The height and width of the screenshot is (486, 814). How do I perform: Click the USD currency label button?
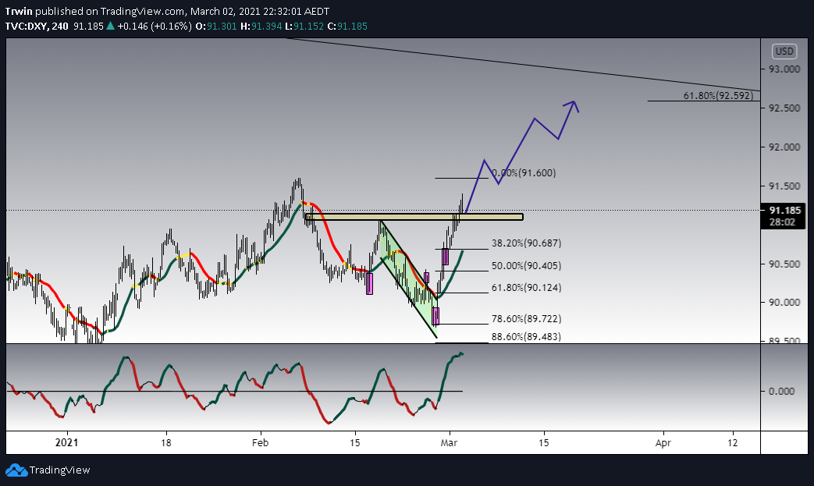[784, 51]
